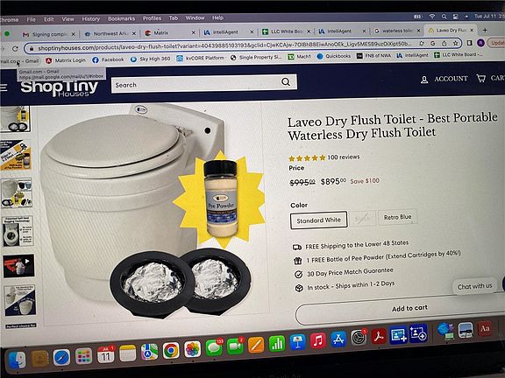This screenshot has width=505, height=378.
Task: Open the Music app in the dock
Action: 318,340
